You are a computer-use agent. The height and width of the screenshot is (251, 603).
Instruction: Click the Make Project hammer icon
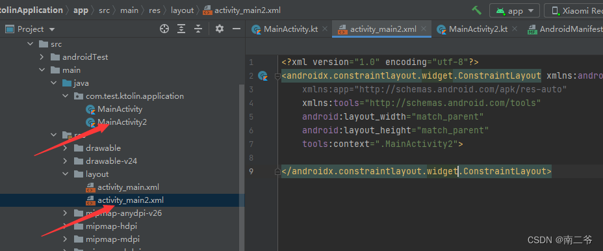pos(476,10)
